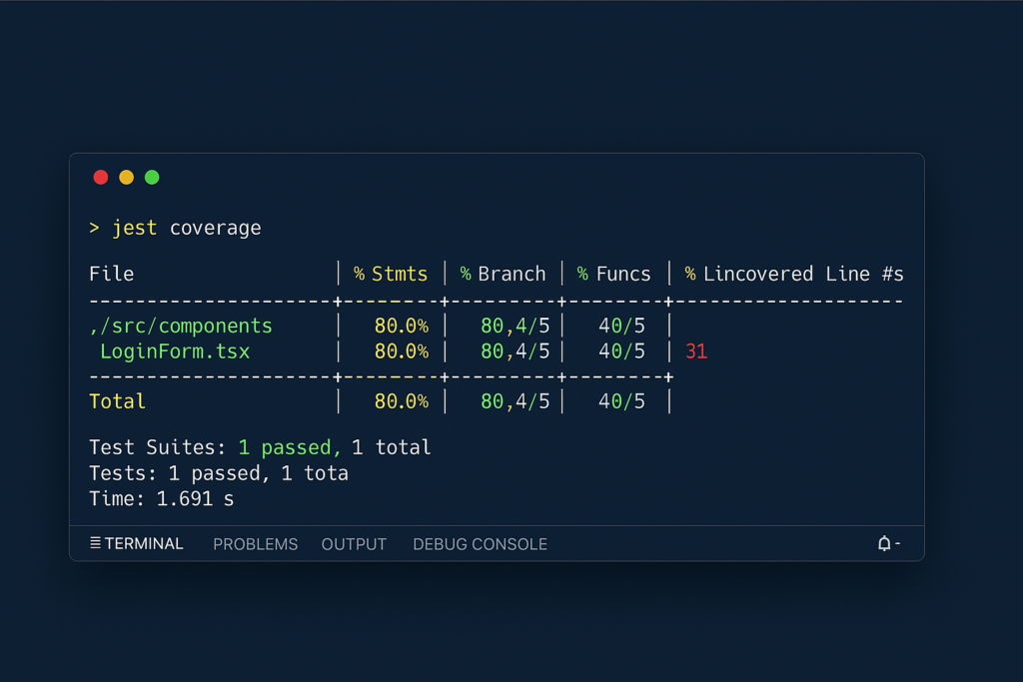Click the ./src/components directory path
Viewport: 1023px width, 682px height.
point(181,327)
